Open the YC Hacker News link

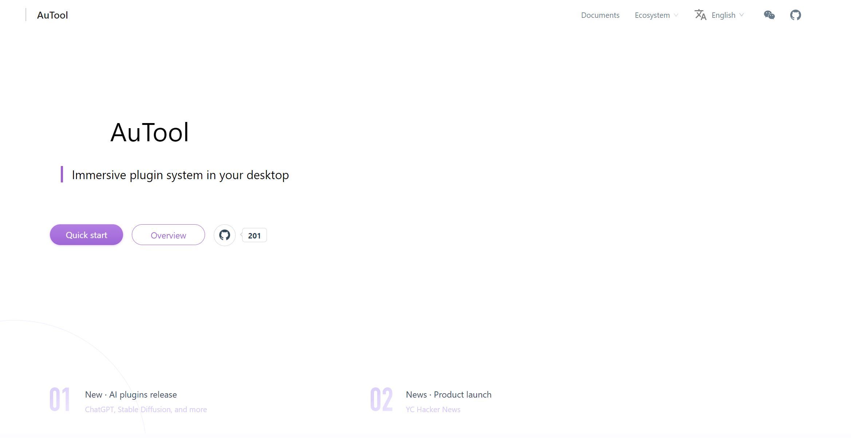[433, 410]
